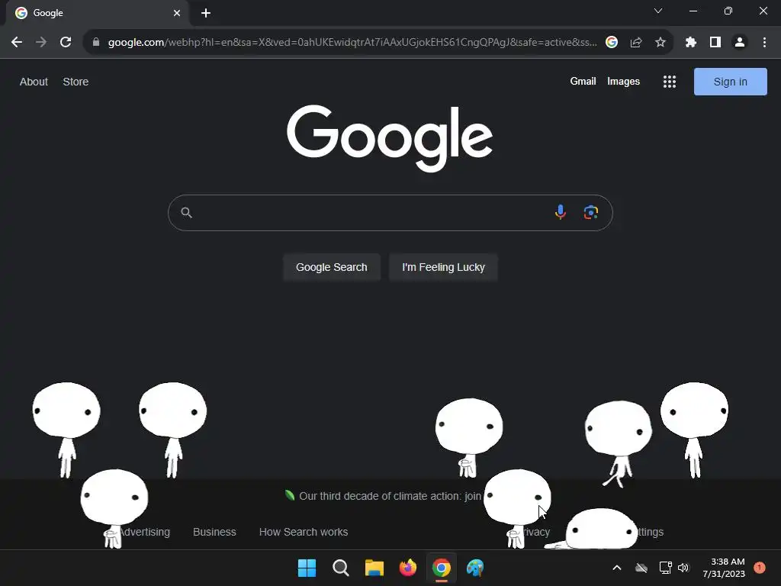Go back with the browser back arrow
The width and height of the screenshot is (781, 586).
(x=17, y=43)
